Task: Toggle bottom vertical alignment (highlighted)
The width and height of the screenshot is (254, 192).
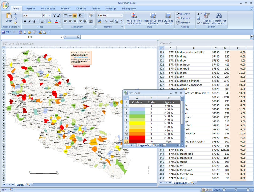Action: pos(75,15)
